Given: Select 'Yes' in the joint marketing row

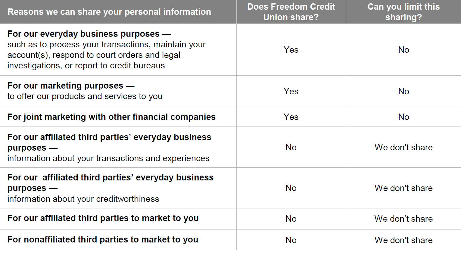Looking at the screenshot, I should [291, 117].
